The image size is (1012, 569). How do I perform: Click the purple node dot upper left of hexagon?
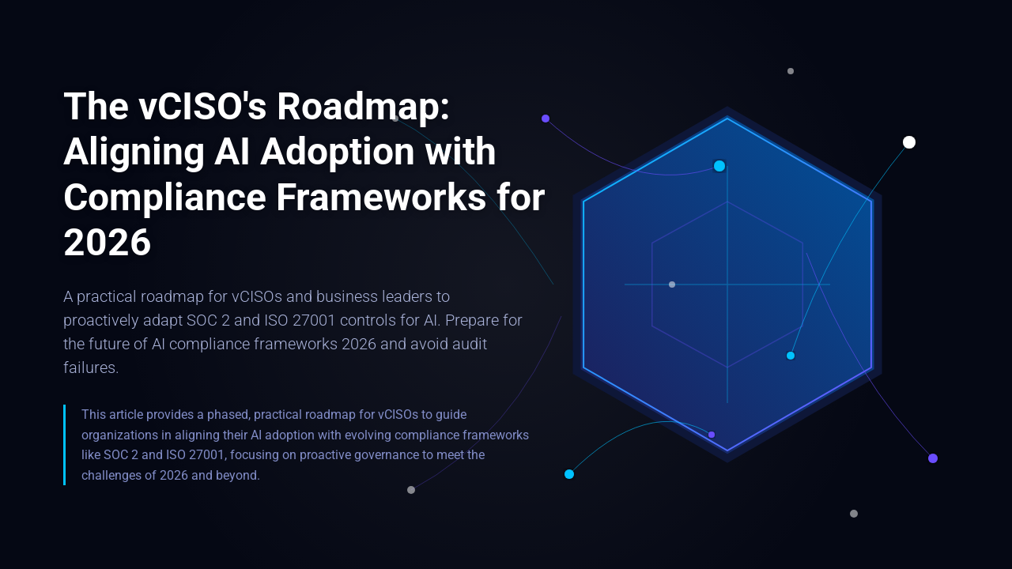click(545, 118)
